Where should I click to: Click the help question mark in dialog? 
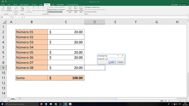click(x=118, y=56)
